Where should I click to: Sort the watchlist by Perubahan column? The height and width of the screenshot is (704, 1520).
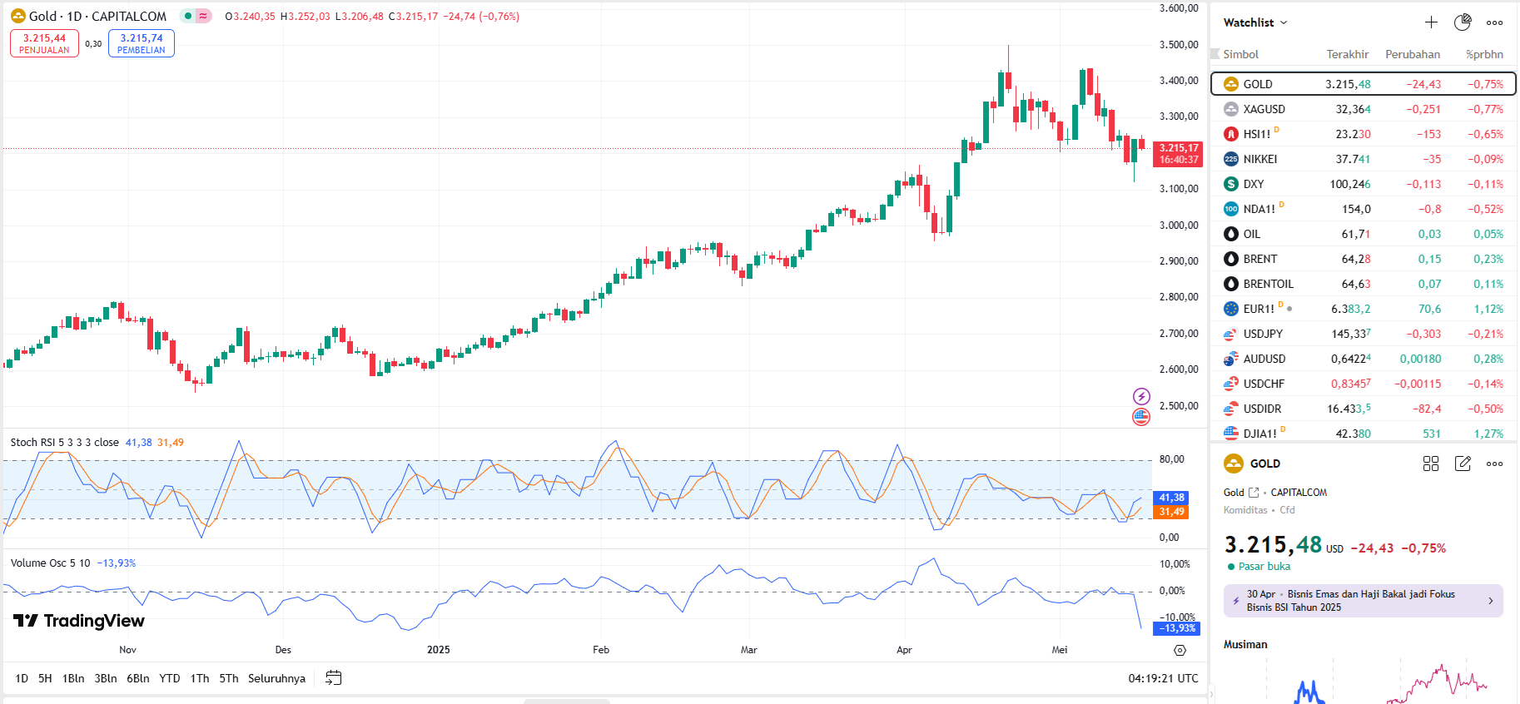click(x=1412, y=54)
